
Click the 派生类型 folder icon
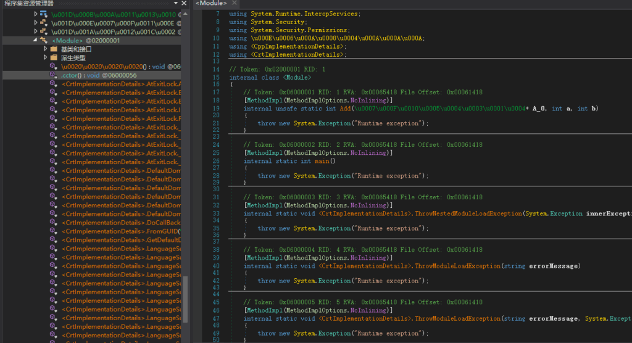pyautogui.click(x=54, y=58)
